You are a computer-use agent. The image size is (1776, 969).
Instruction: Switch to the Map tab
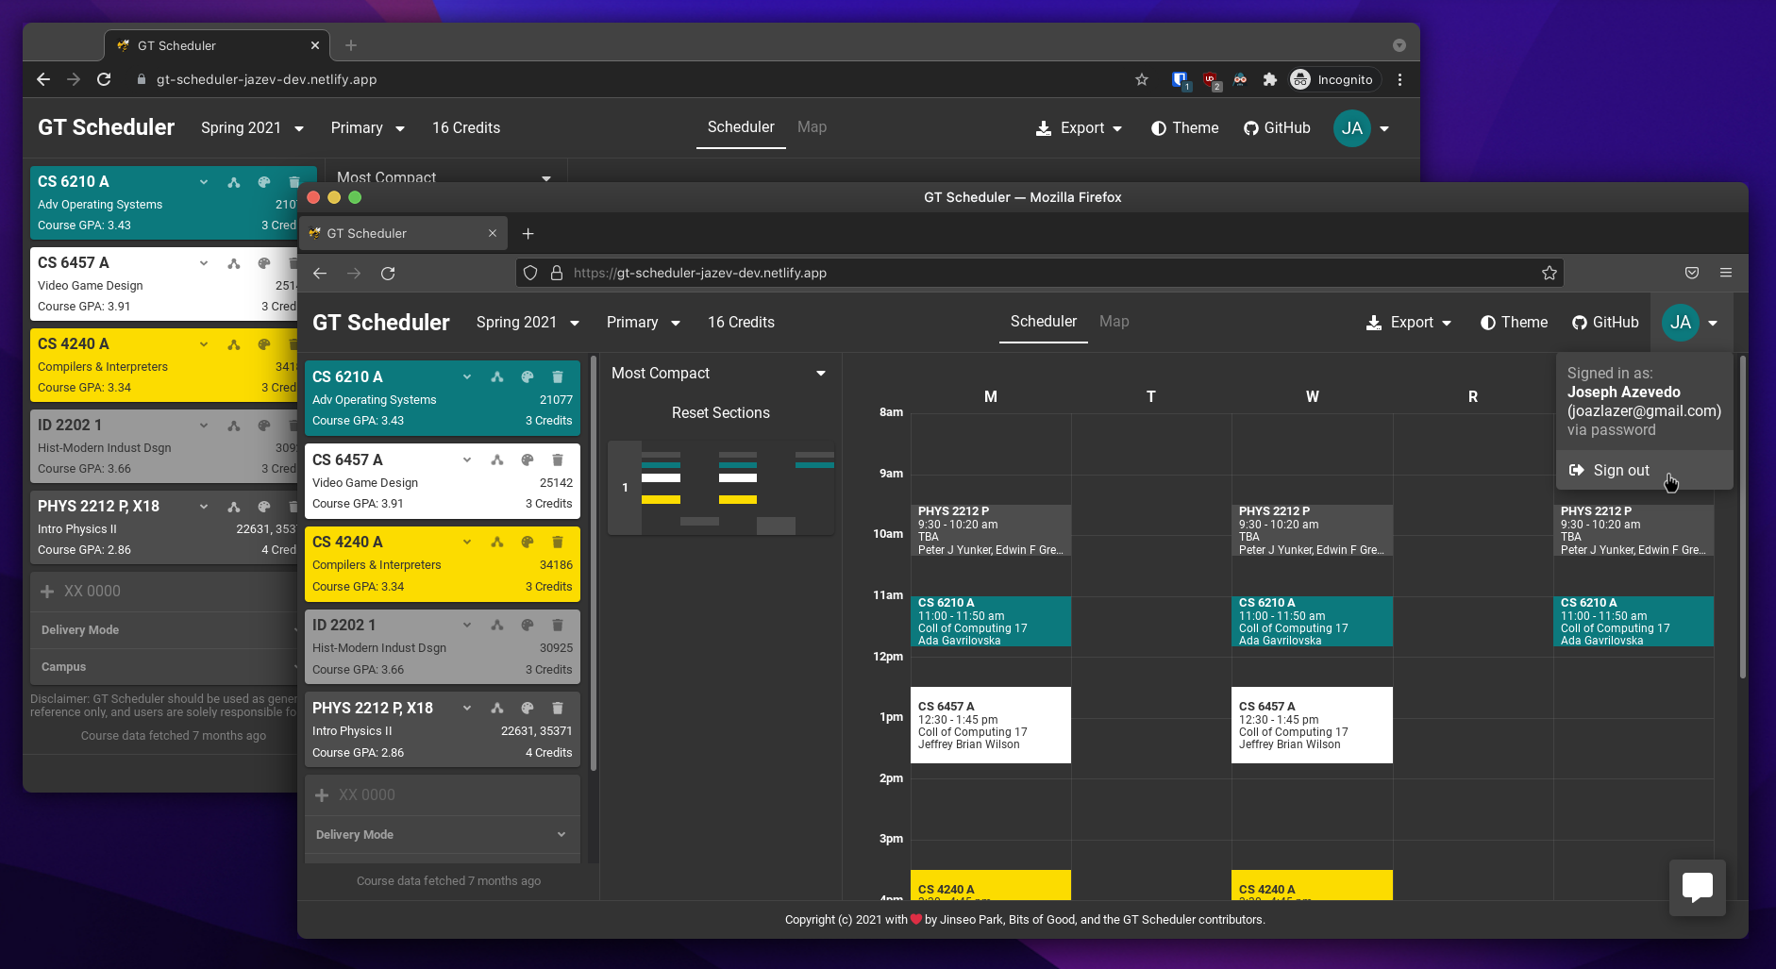coord(1114,322)
